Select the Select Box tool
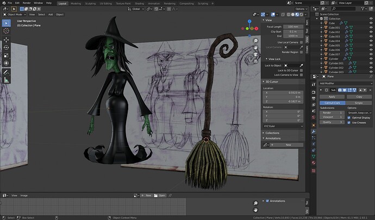This screenshot has width=375, height=220. pos(7,23)
